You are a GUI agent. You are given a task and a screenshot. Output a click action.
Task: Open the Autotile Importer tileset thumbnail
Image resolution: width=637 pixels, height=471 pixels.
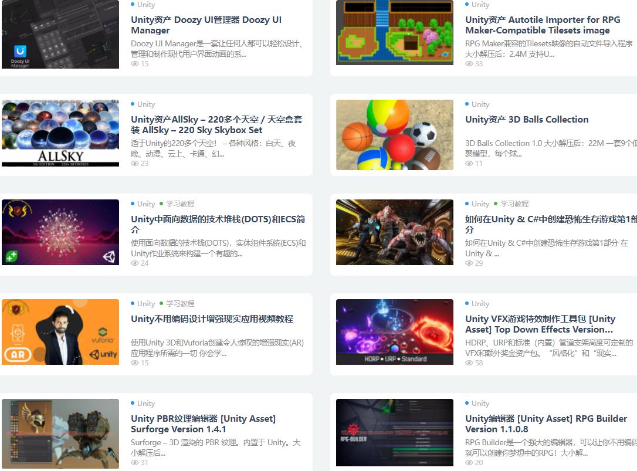(395, 32)
